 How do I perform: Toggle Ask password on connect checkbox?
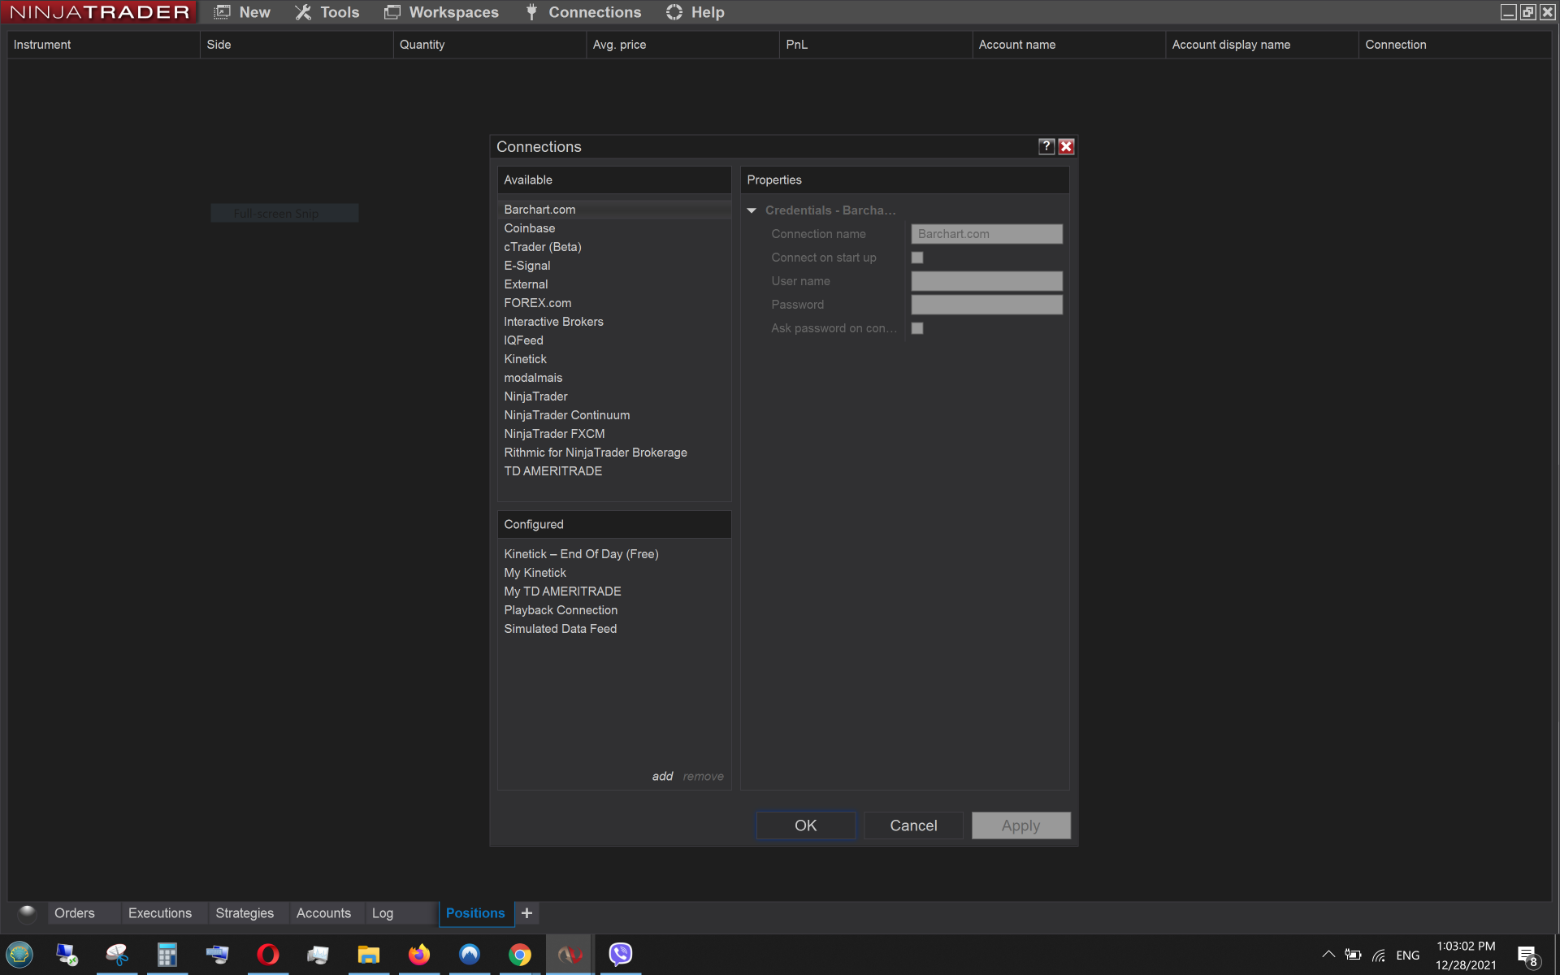click(x=917, y=328)
